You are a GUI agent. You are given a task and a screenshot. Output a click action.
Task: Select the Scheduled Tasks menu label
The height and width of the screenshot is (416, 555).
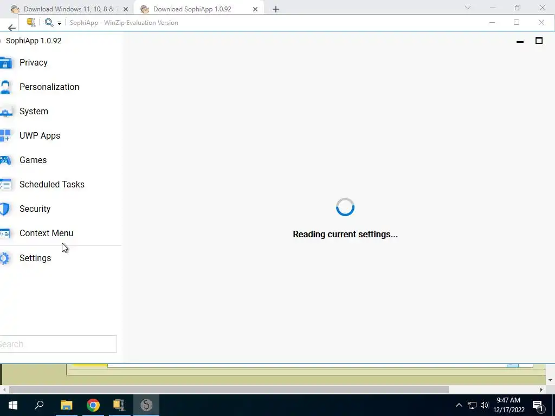[x=51, y=185]
